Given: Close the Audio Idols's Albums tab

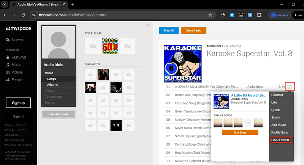Looking at the screenshot, I should (64, 4).
